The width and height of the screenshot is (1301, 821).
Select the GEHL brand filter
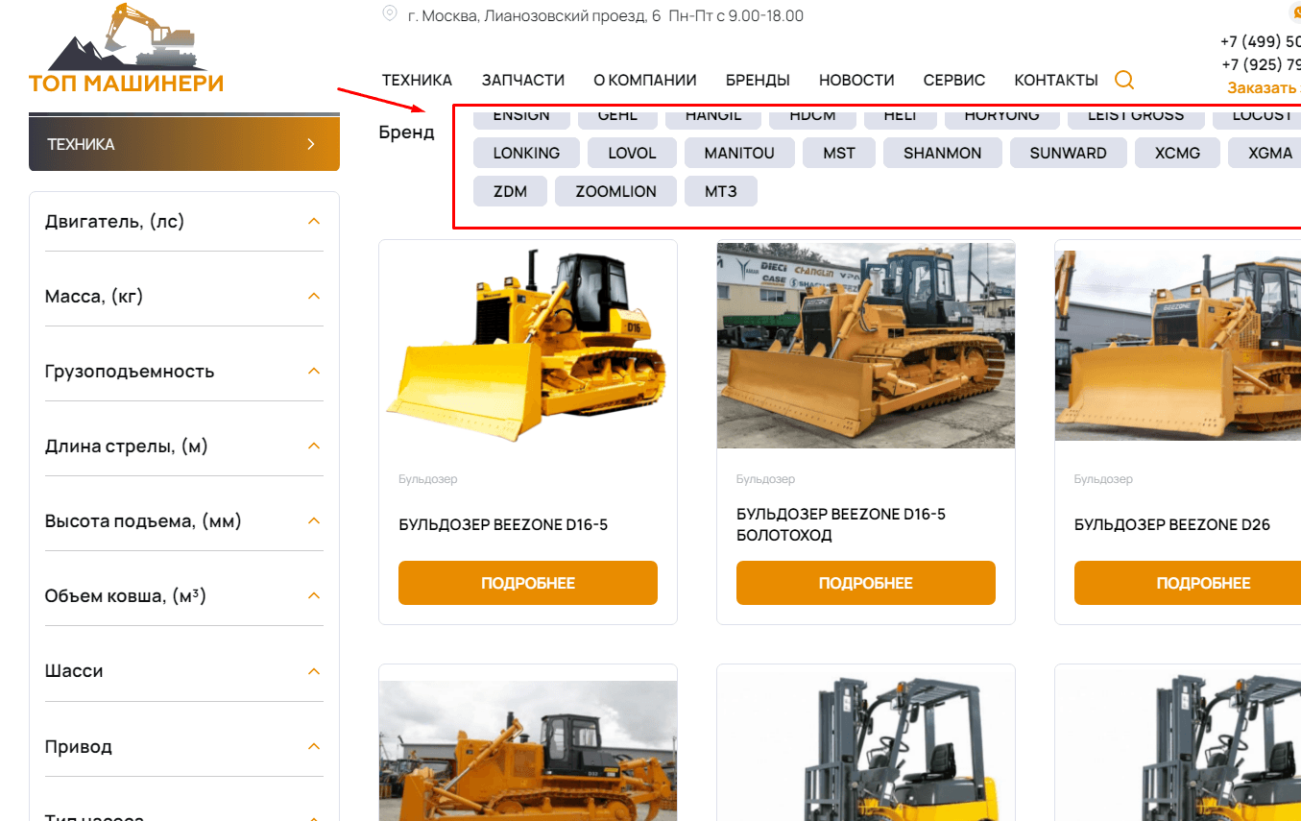[x=617, y=117]
